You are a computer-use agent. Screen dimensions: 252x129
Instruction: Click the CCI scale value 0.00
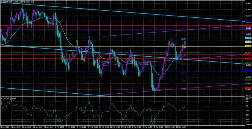pos(248,110)
